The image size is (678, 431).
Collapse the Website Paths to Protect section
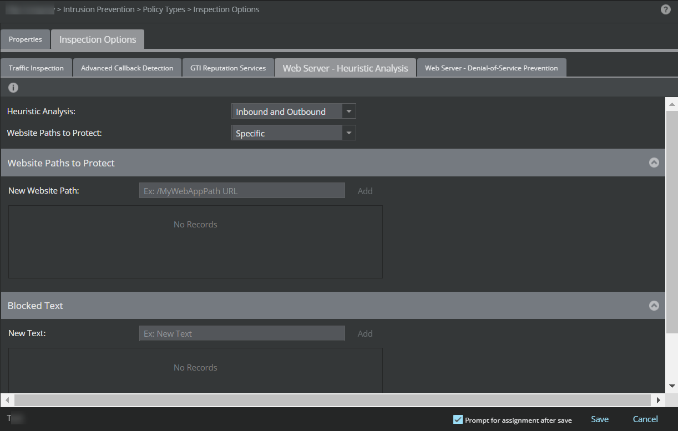pos(654,163)
